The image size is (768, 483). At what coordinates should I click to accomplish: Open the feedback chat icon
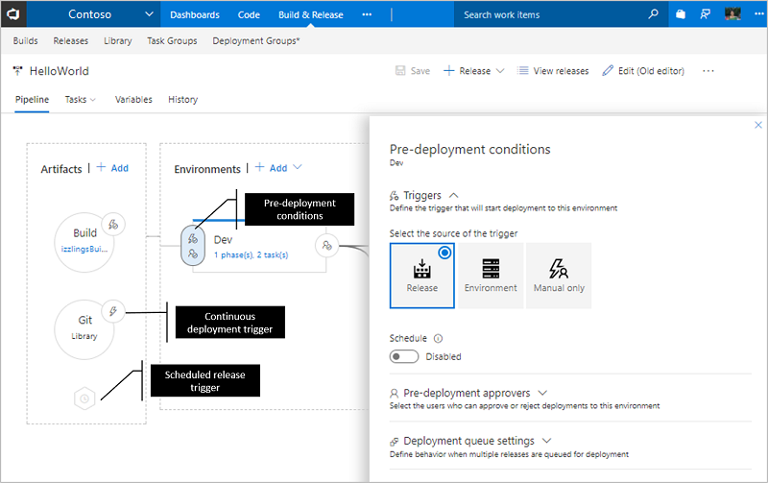click(x=706, y=14)
